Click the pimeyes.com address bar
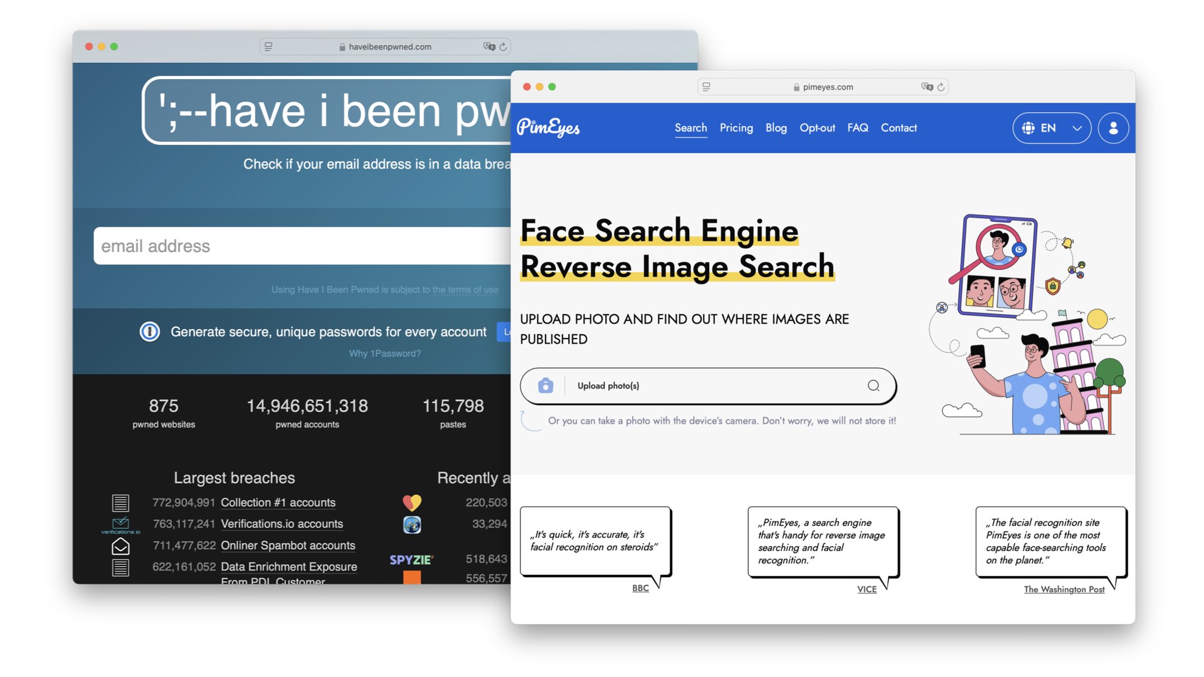The width and height of the screenshot is (1204, 677). point(823,87)
